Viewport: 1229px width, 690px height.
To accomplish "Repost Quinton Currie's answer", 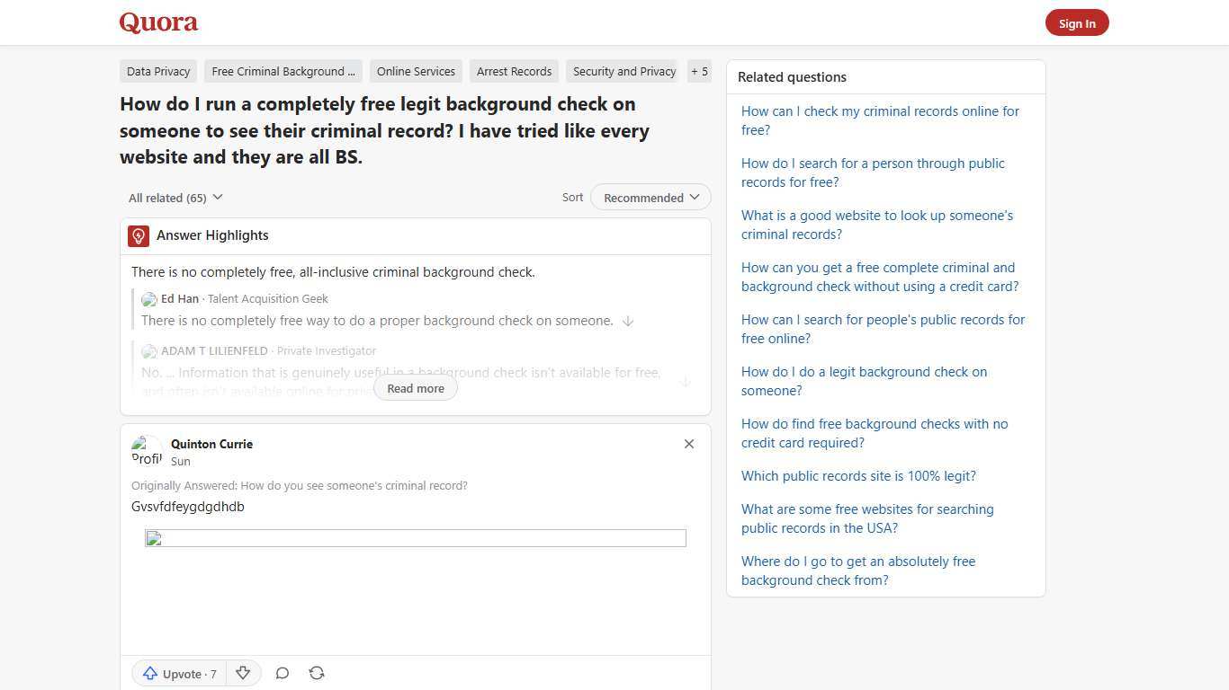I will [316, 673].
